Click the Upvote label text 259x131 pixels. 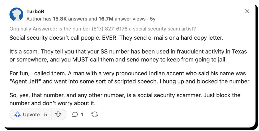31,115
